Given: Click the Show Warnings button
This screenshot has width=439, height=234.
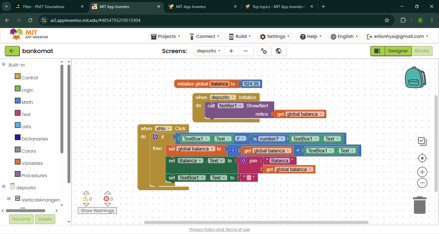Looking at the screenshot, I should (x=97, y=211).
